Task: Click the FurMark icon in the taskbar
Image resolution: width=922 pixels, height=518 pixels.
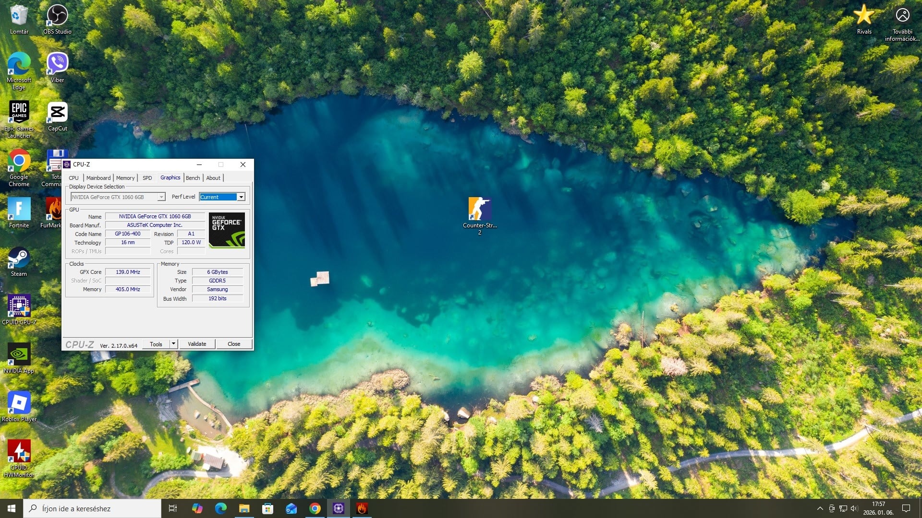Action: coord(362,508)
